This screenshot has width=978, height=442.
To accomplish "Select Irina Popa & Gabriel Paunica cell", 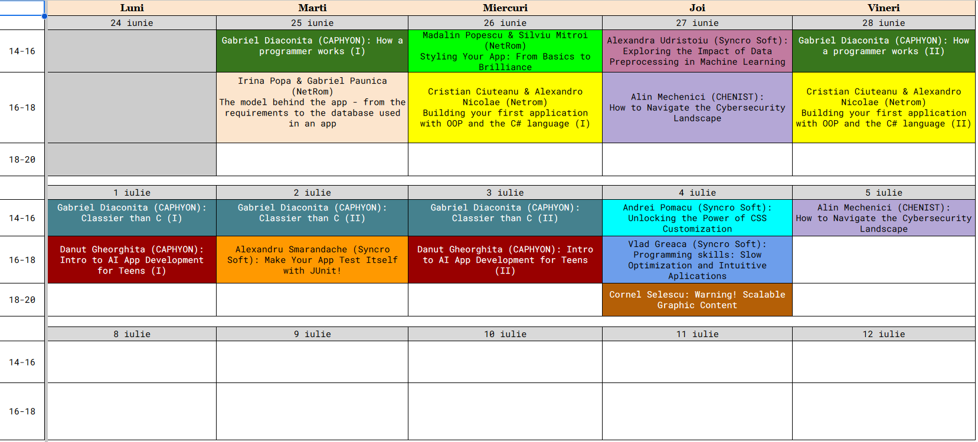I will 312,107.
